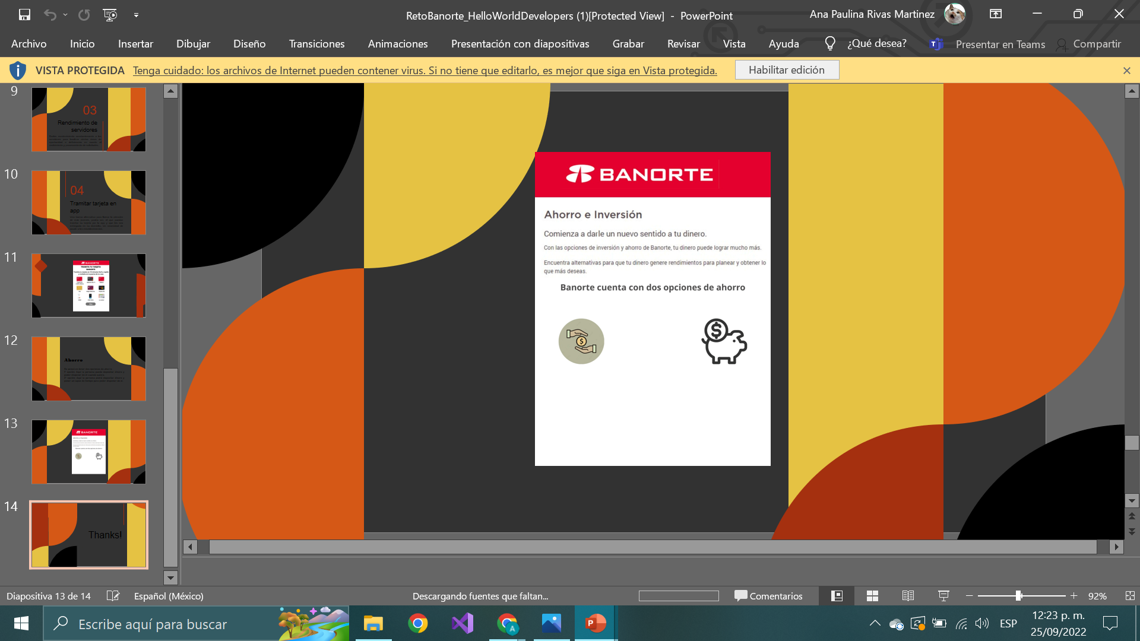Image resolution: width=1140 pixels, height=641 pixels.
Task: Toggle the Comentarios pane
Action: [768, 596]
